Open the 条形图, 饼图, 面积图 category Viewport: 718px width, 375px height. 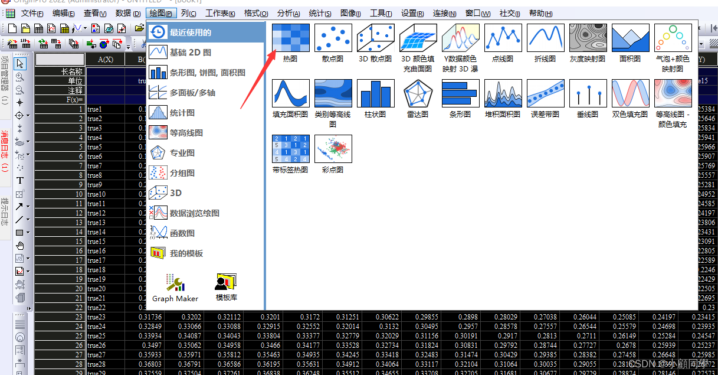205,73
